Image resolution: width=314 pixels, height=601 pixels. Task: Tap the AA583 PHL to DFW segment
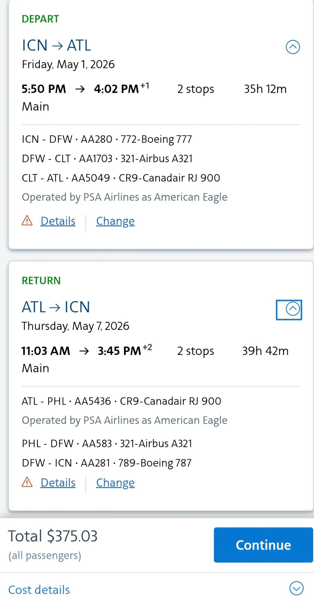point(107,443)
